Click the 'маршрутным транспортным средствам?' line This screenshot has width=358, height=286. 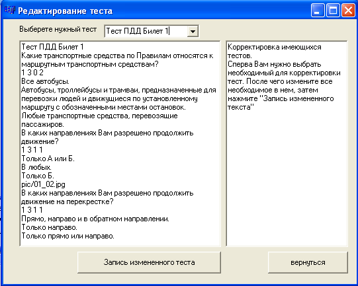[x=90, y=64]
